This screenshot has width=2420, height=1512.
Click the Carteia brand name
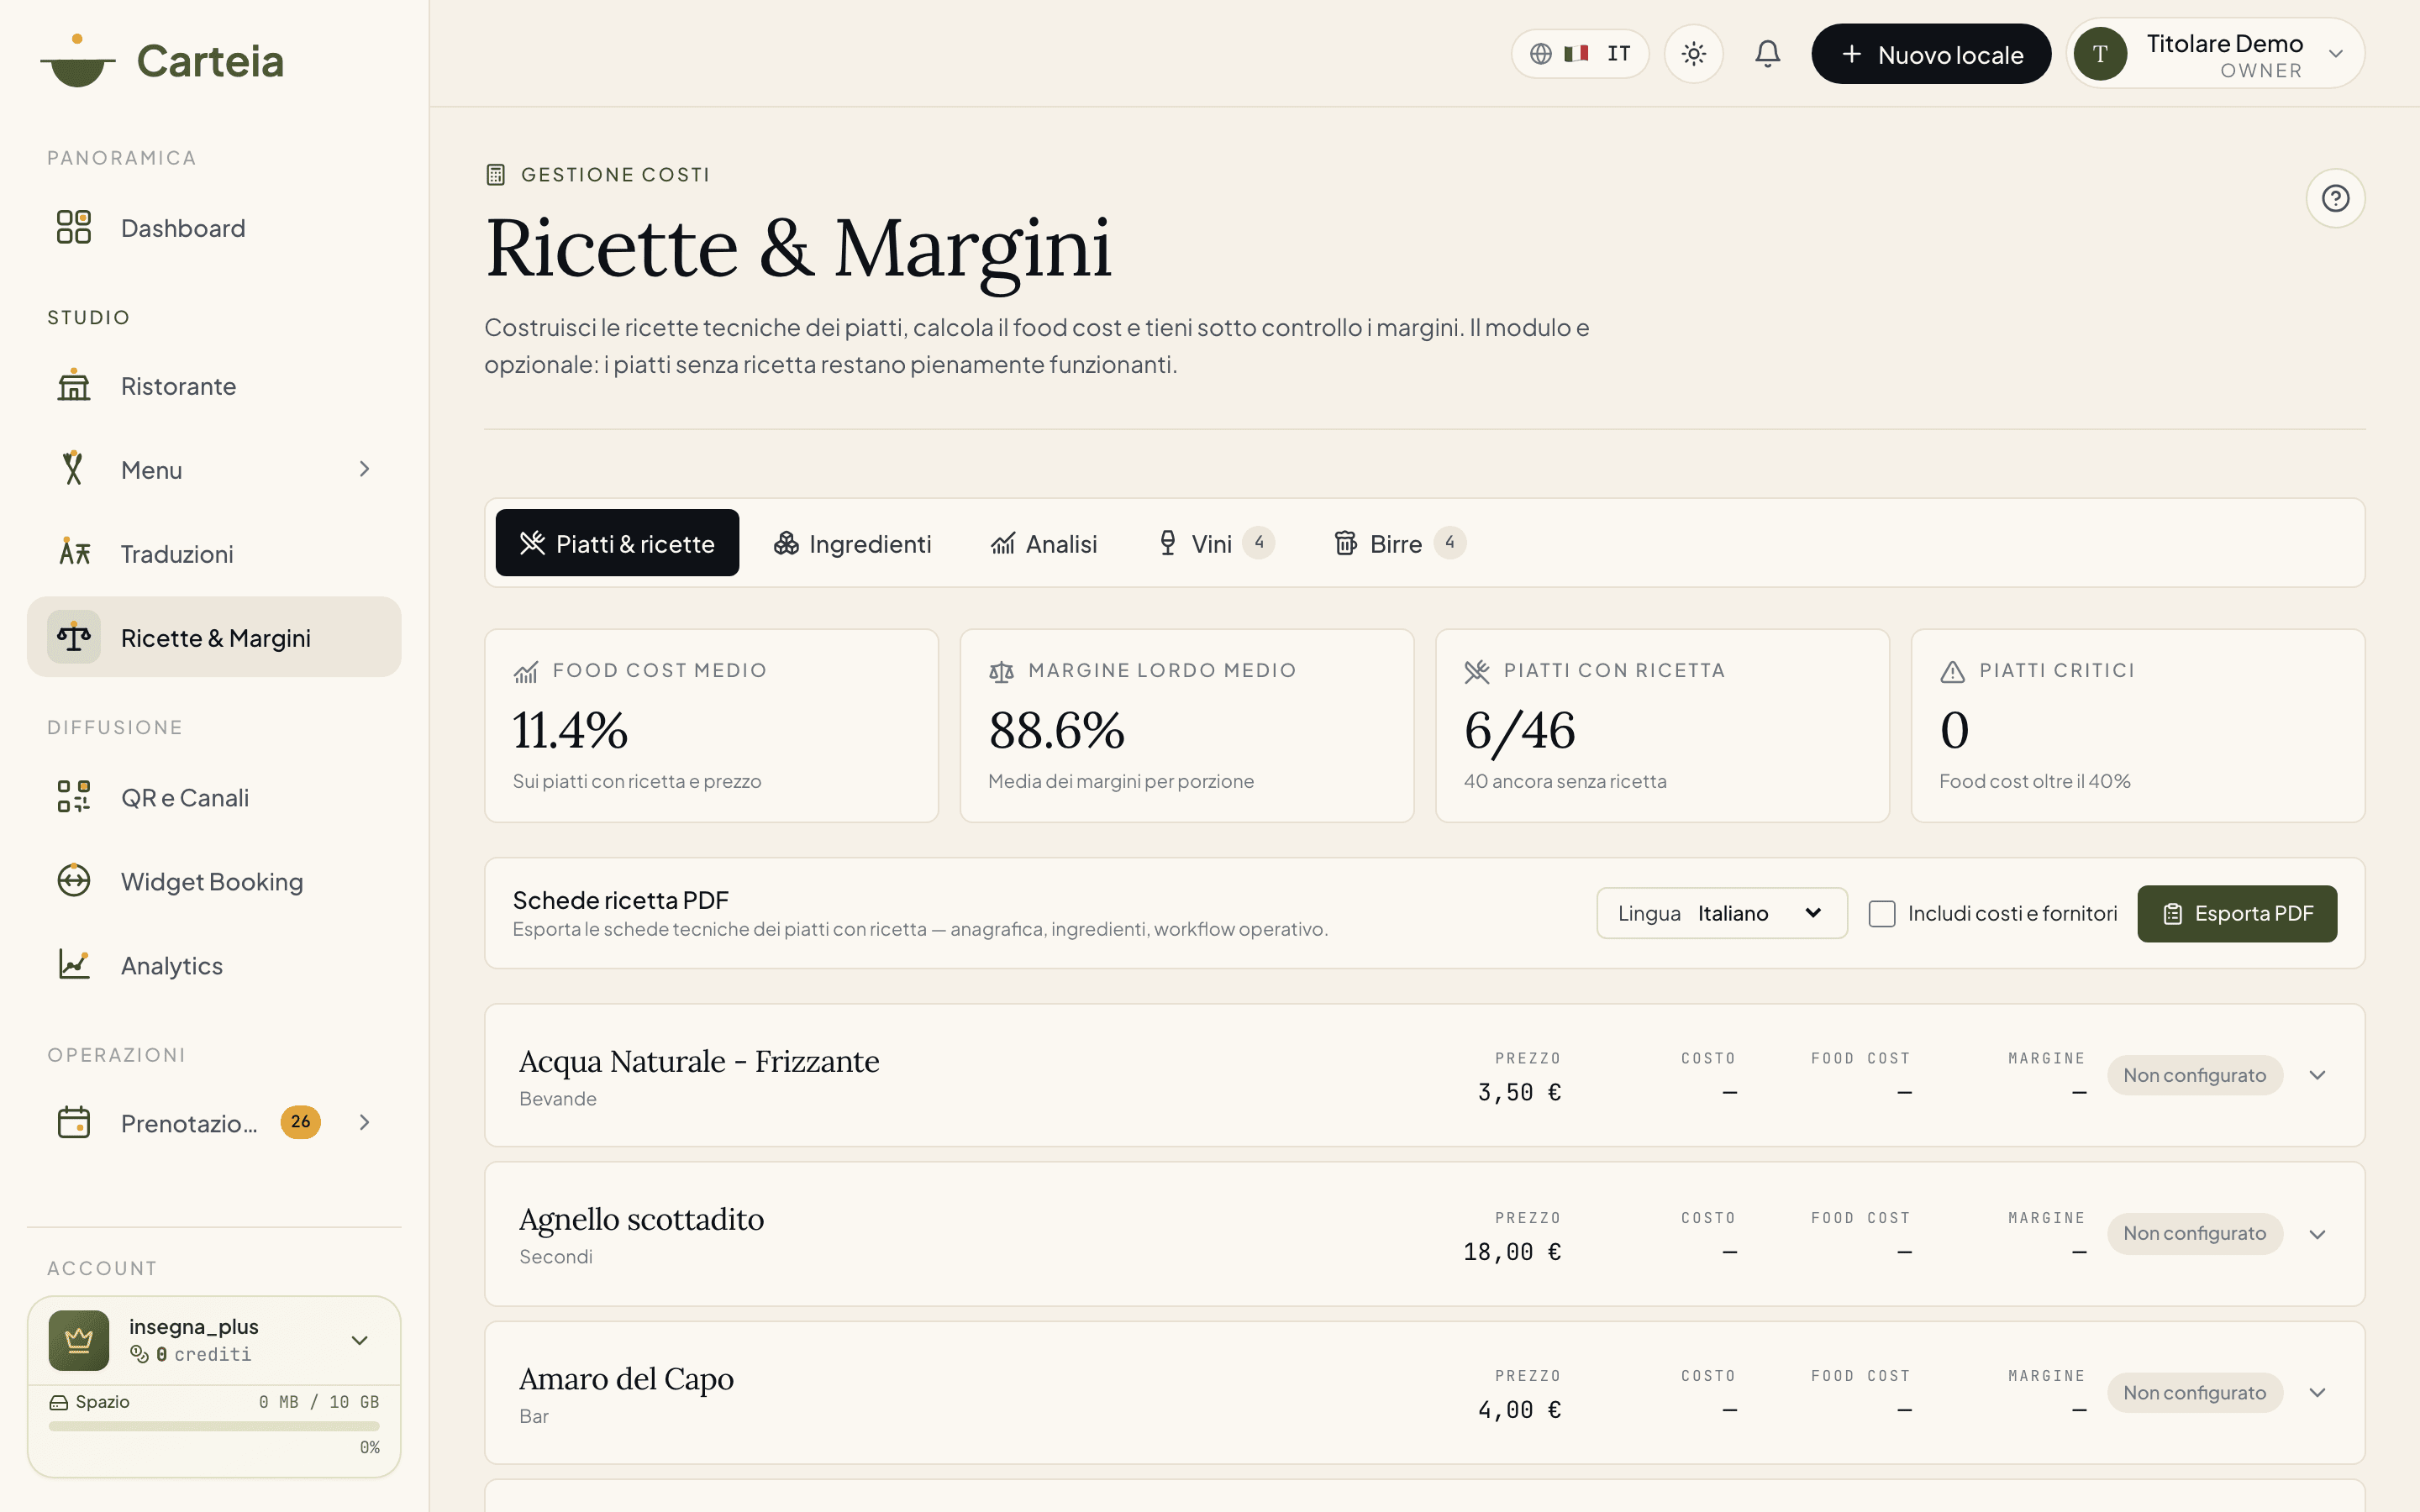(x=210, y=61)
